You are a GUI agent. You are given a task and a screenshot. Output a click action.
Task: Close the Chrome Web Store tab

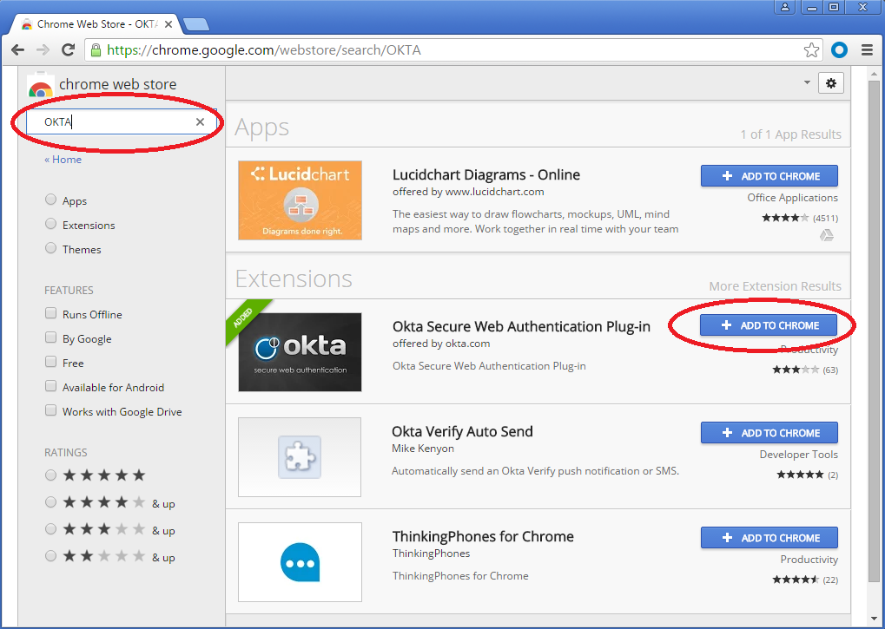tap(168, 24)
